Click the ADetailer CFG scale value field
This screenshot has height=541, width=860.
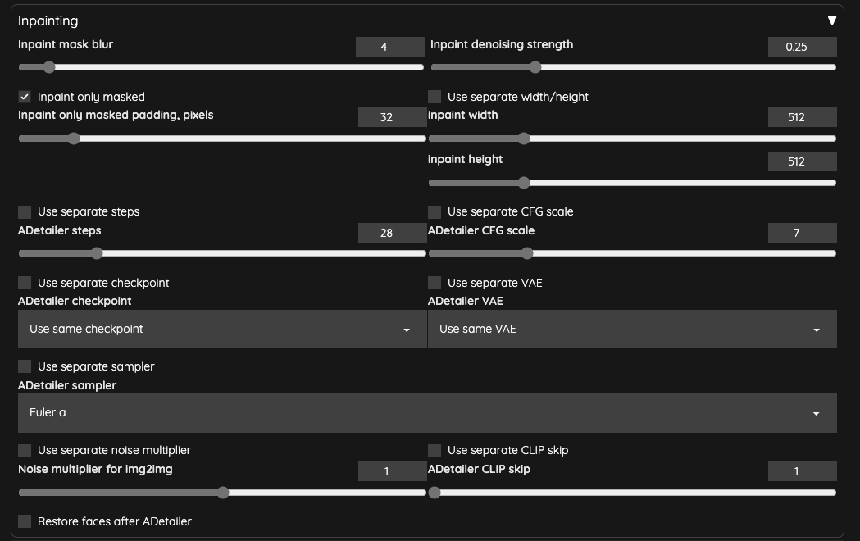pyautogui.click(x=802, y=233)
